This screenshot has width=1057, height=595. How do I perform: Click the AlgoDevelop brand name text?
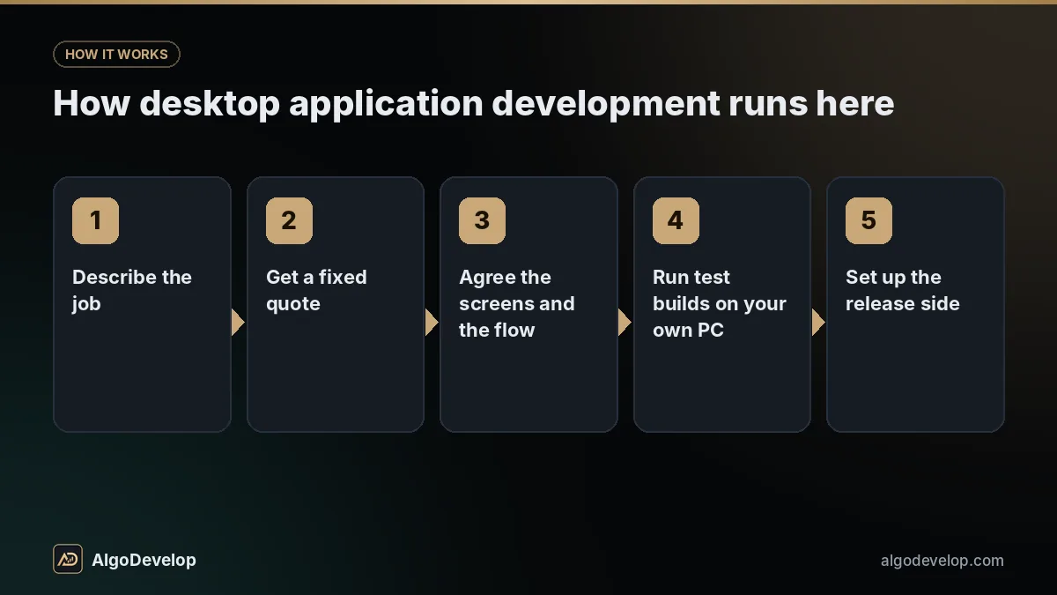click(x=144, y=560)
